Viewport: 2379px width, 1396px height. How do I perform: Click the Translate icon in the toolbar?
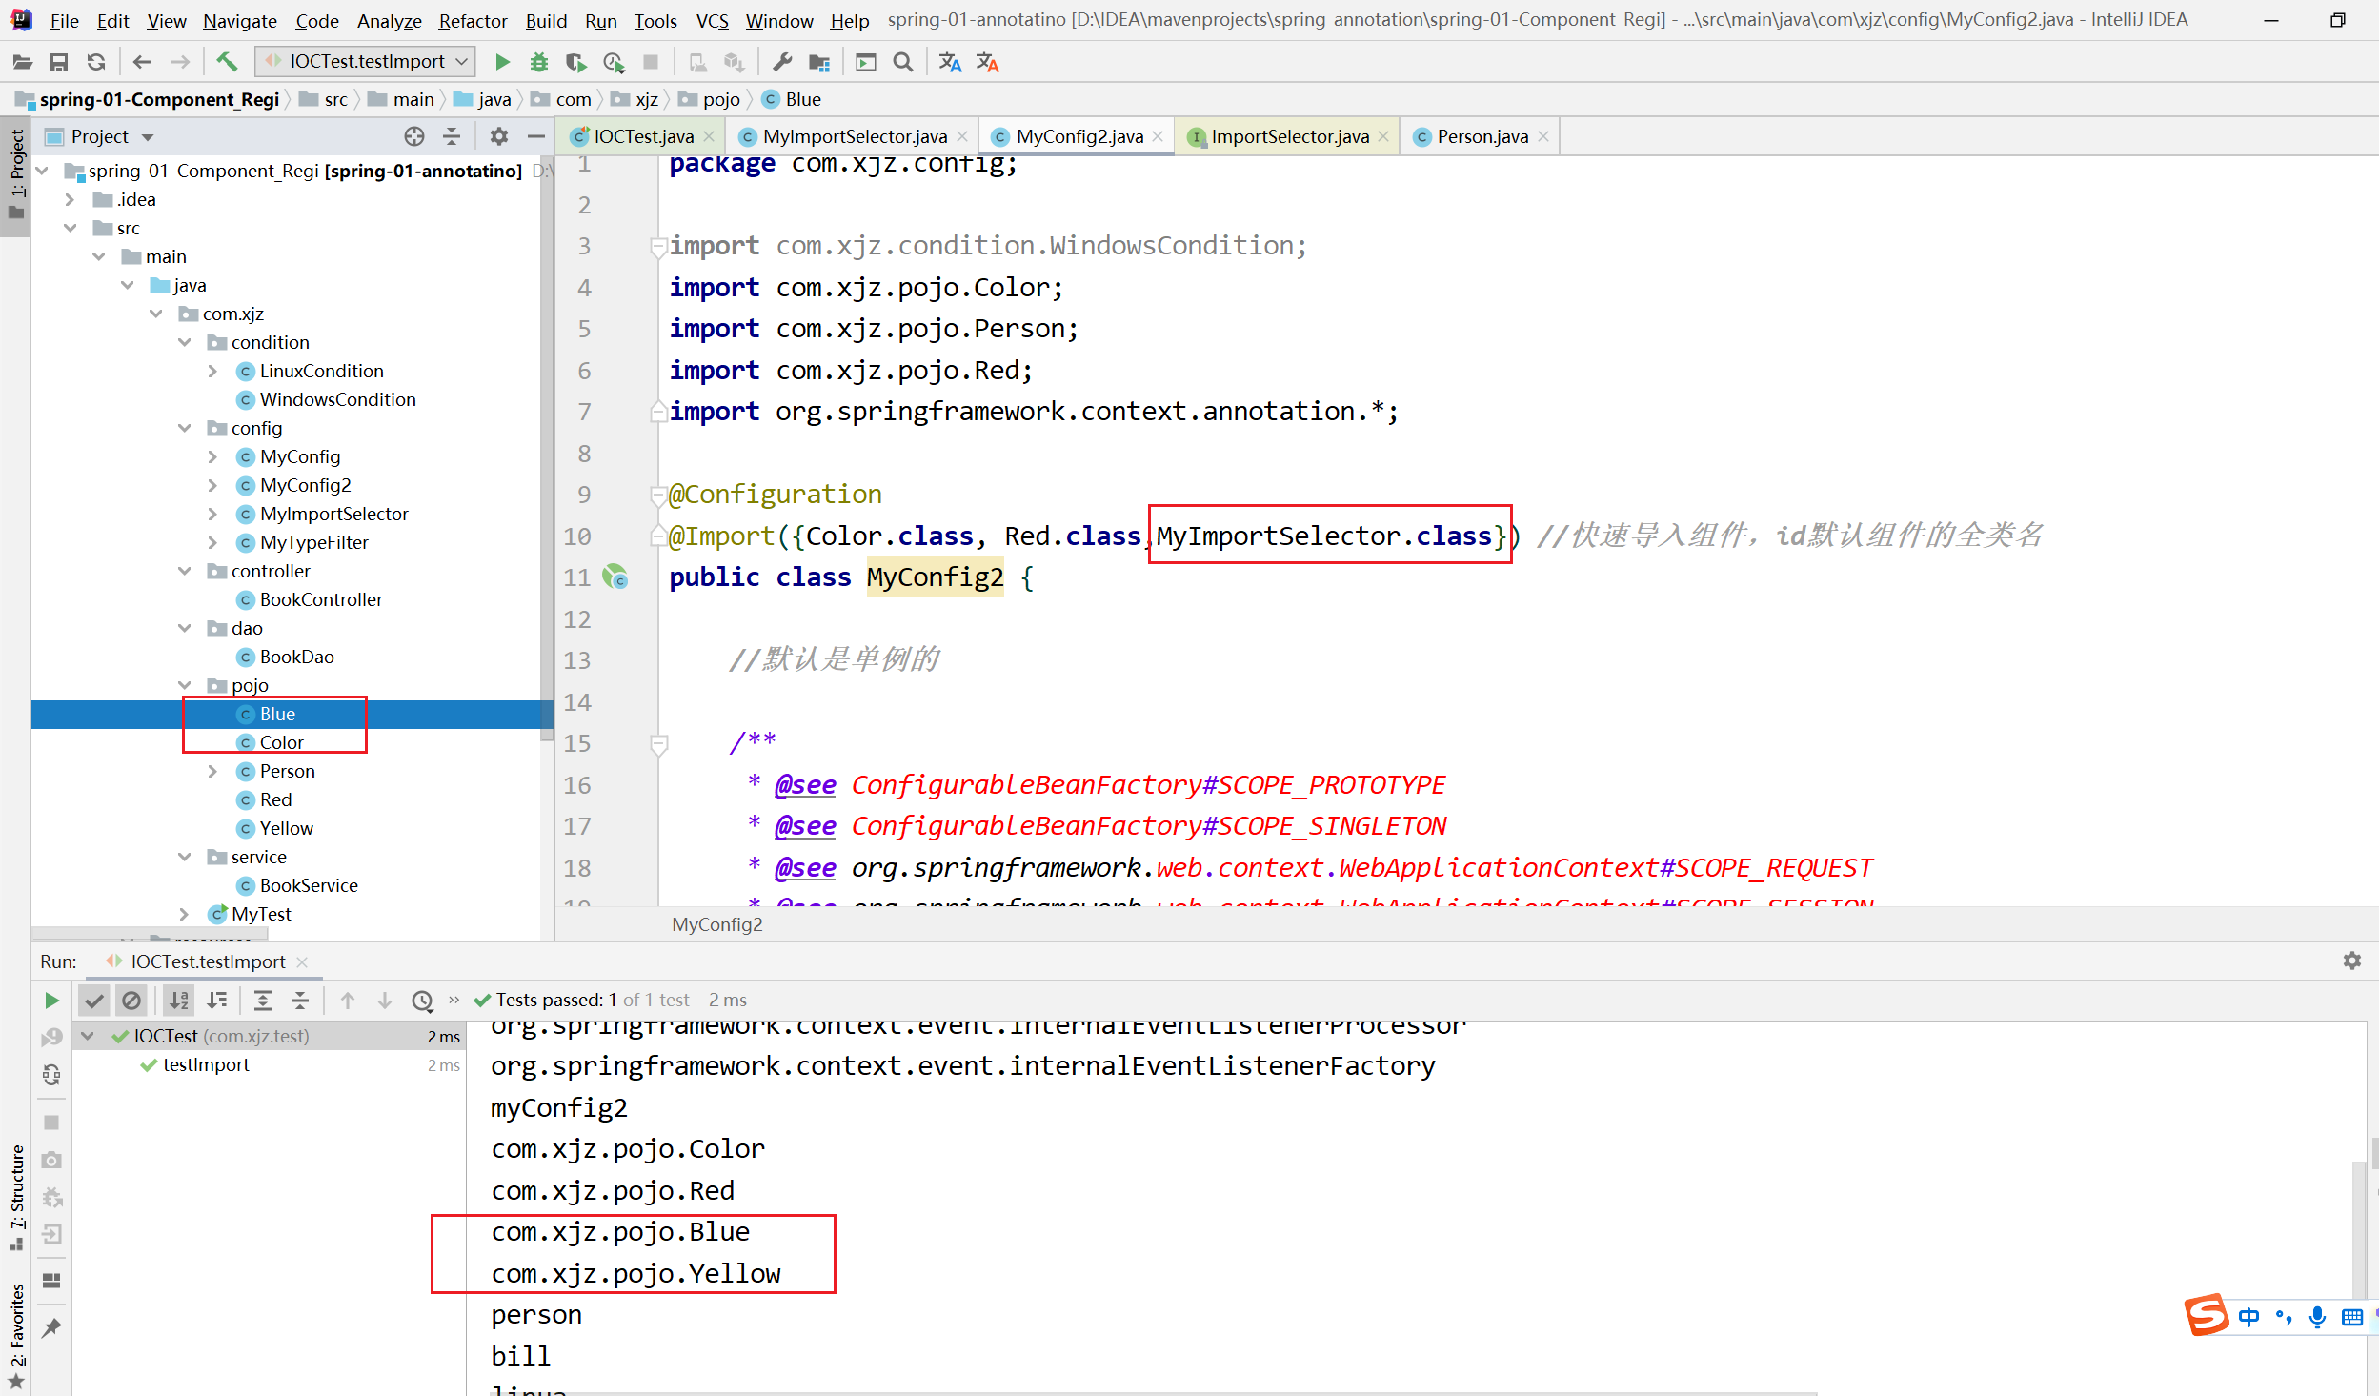pyautogui.click(x=950, y=63)
